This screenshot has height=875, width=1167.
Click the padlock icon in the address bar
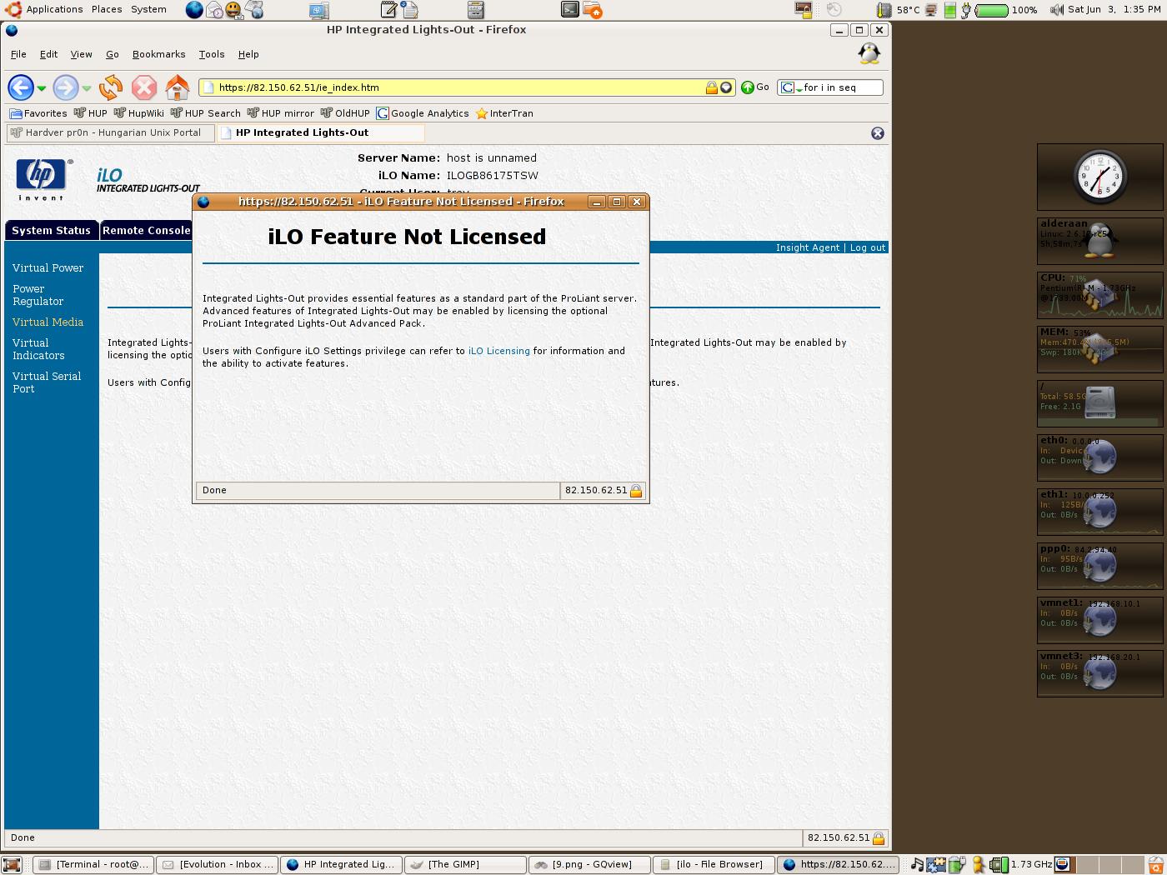[711, 87]
